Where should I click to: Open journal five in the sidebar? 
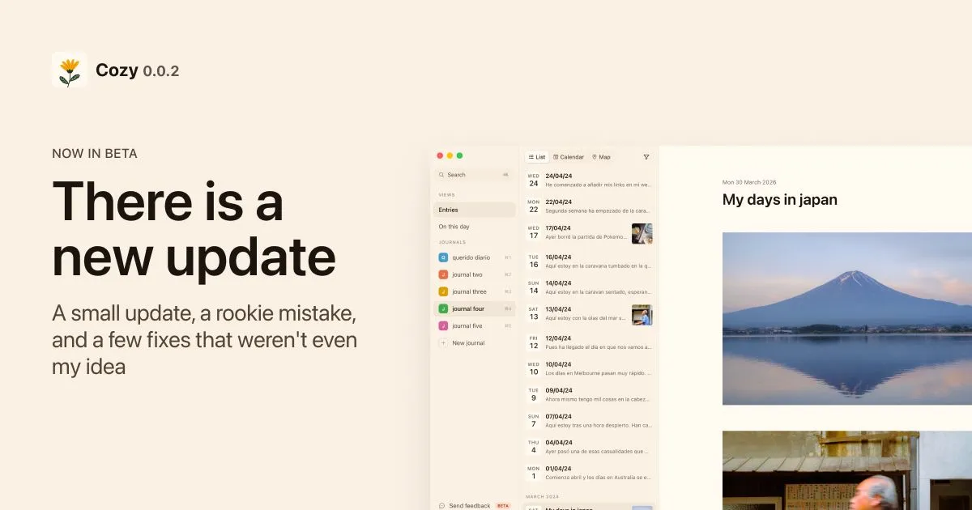click(x=474, y=325)
